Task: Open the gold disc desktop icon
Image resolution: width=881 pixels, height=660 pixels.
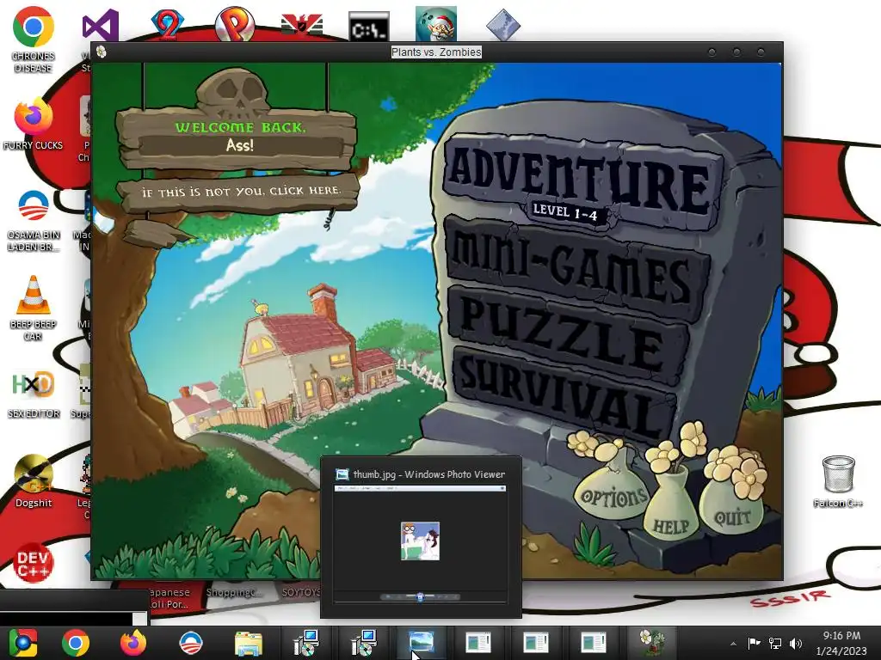Action: pyautogui.click(x=34, y=481)
